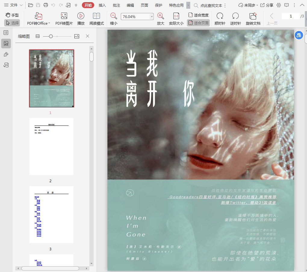
Task: Click 旋转文档 rotate document
Action: click(x=253, y=19)
